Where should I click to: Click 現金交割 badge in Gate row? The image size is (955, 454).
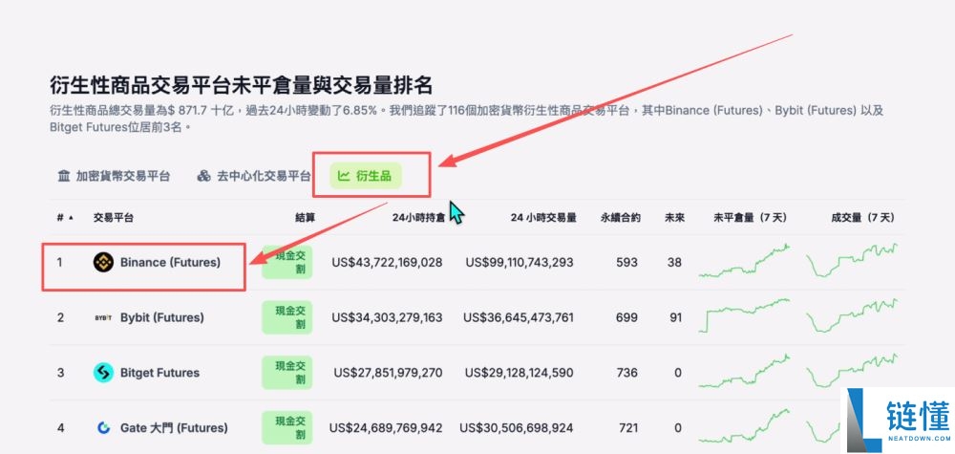point(286,428)
